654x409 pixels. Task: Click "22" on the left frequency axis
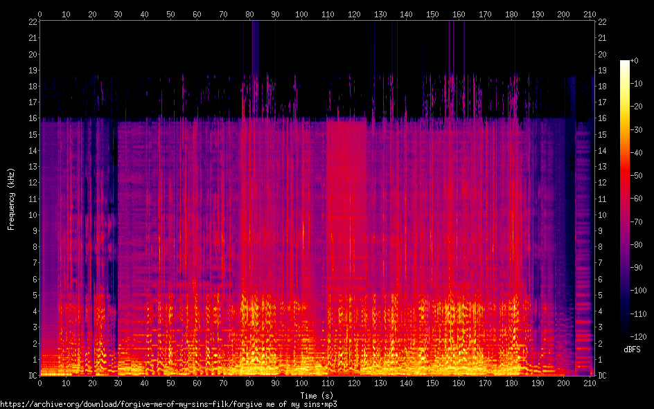click(x=33, y=22)
